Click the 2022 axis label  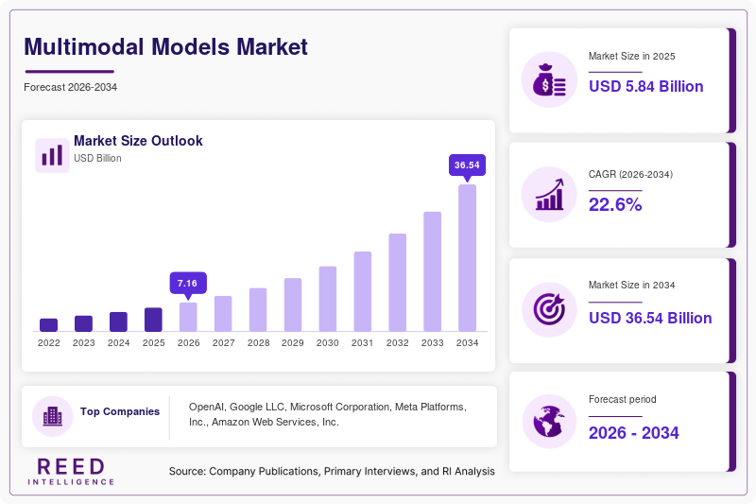point(49,343)
